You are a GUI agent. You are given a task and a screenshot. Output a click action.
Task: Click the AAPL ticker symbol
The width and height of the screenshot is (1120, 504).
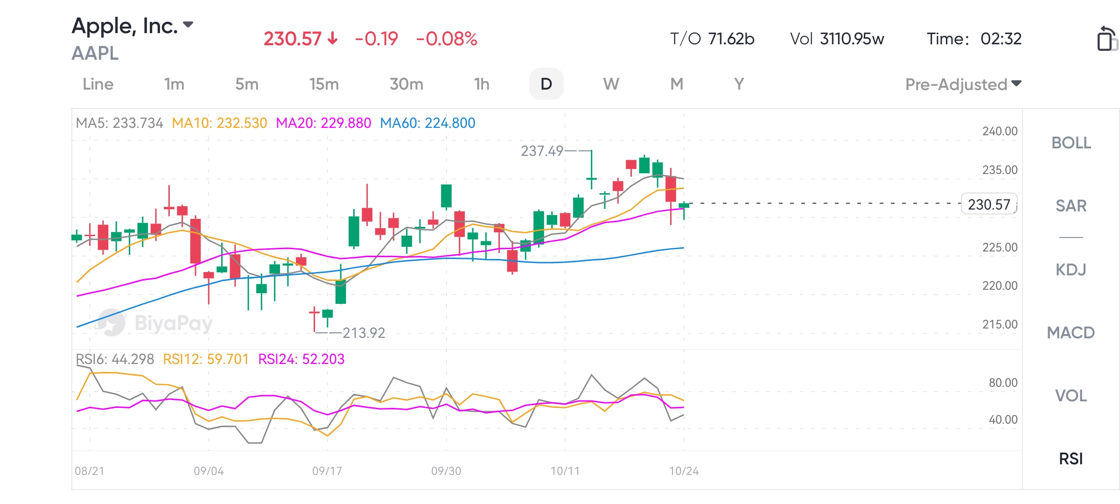click(x=95, y=54)
